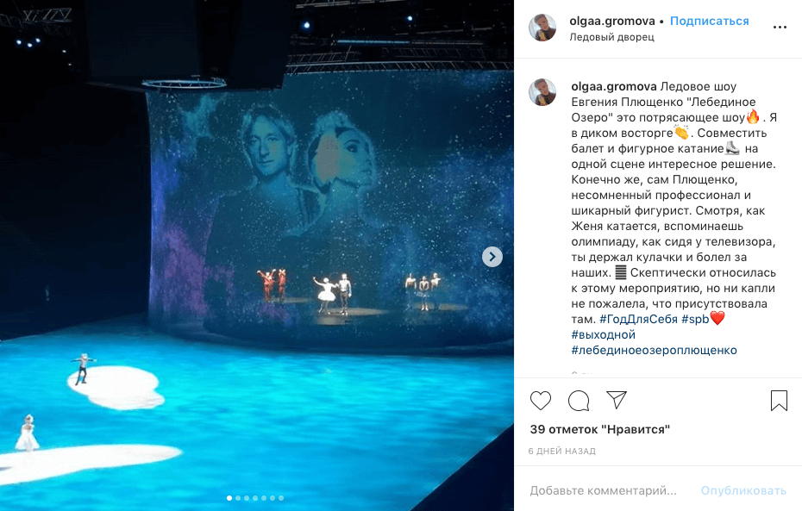The image size is (802, 511).
Task: Open the three-dot more options menu
Action: click(780, 27)
